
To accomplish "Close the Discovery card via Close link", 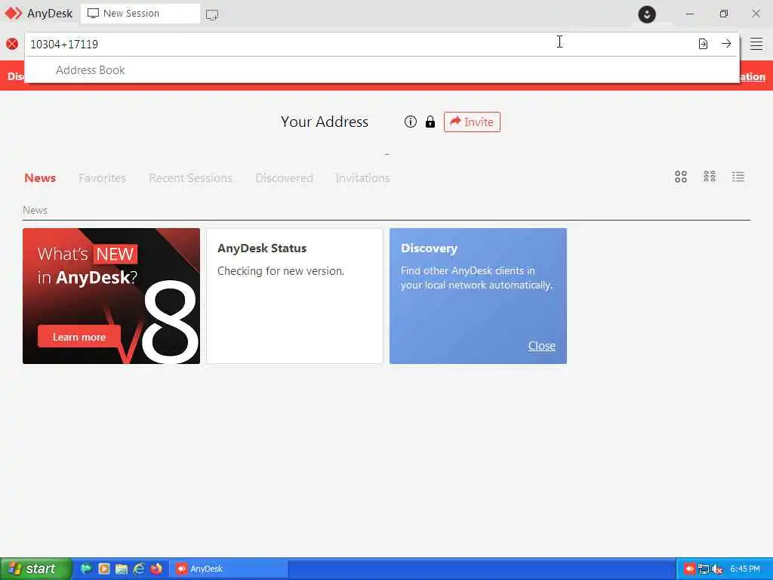I will [541, 346].
